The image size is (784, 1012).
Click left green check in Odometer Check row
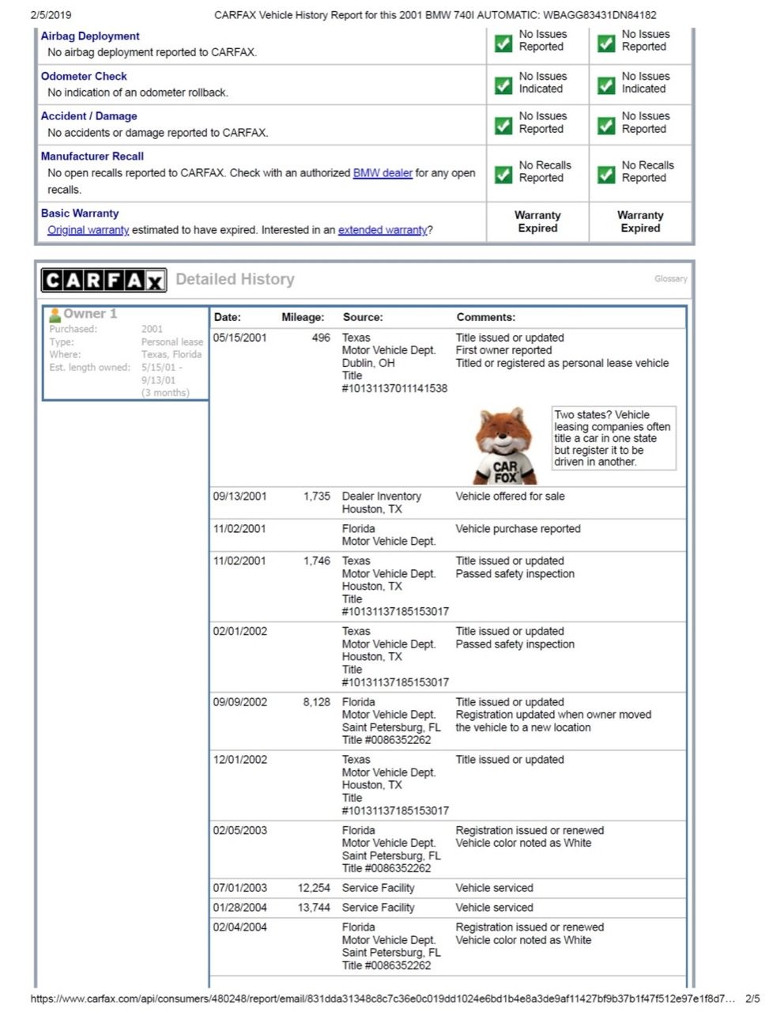click(x=503, y=85)
